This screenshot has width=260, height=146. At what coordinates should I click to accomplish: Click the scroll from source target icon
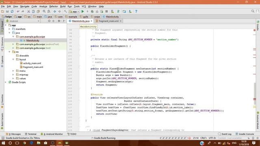pyautogui.click(x=49, y=21)
